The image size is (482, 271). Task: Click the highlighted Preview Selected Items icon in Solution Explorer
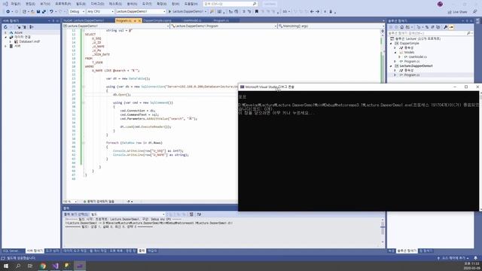(x=451, y=27)
